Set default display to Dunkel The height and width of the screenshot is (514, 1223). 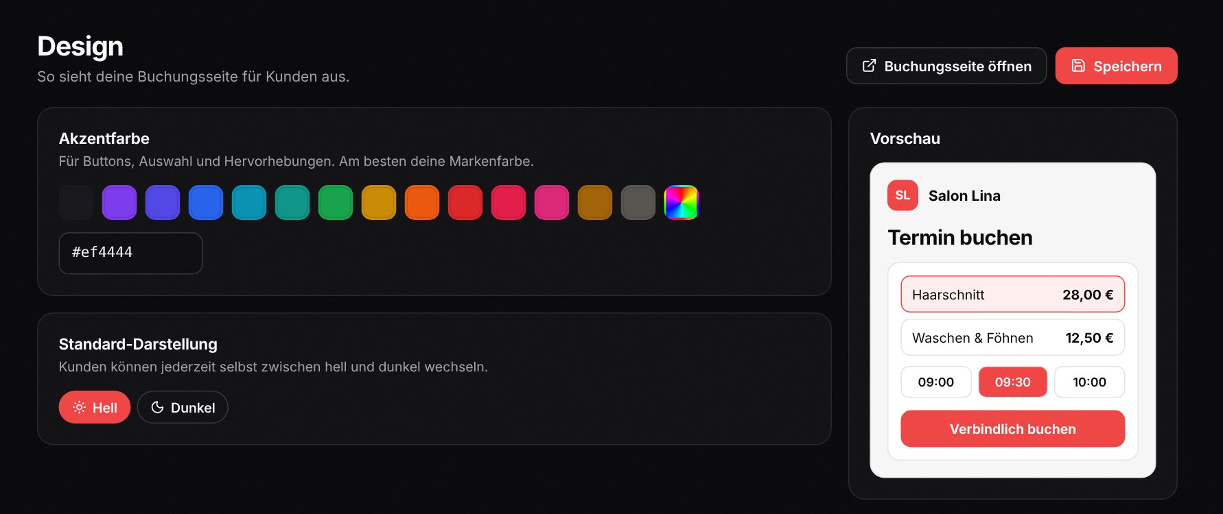(183, 407)
